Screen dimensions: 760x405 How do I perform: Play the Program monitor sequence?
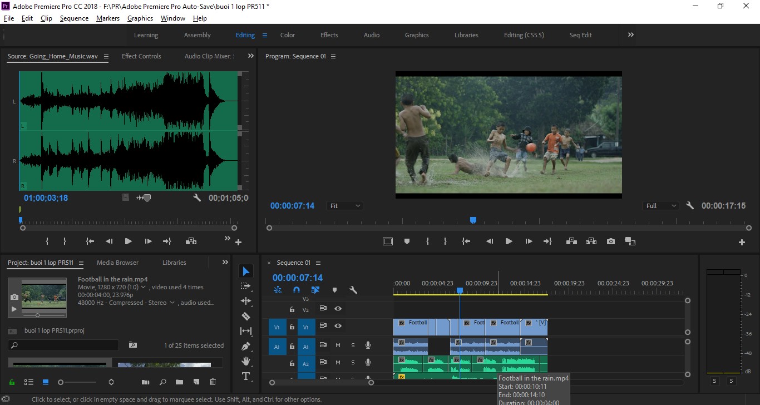[509, 241]
